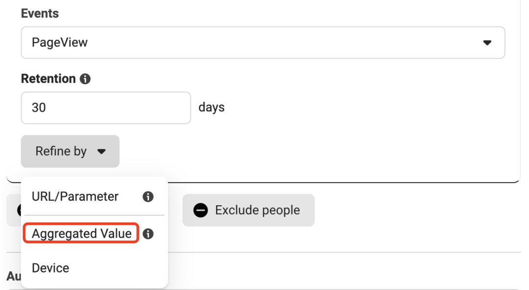This screenshot has width=529, height=290.
Task: Open the Events dropdown showing PageView
Action: point(263,43)
